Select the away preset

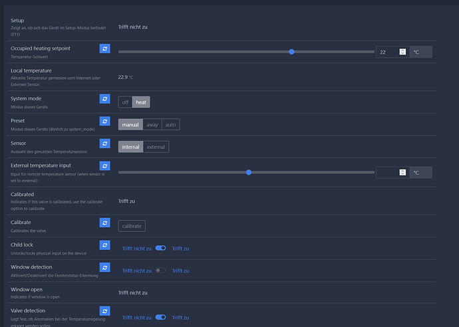pyautogui.click(x=152, y=124)
